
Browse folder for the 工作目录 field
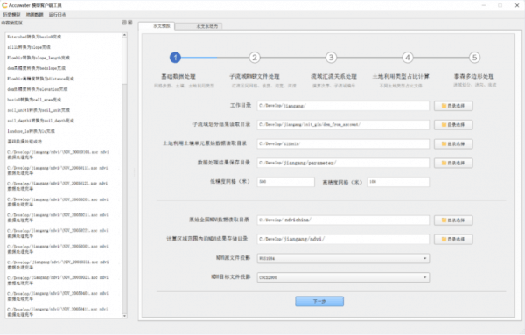453,106
